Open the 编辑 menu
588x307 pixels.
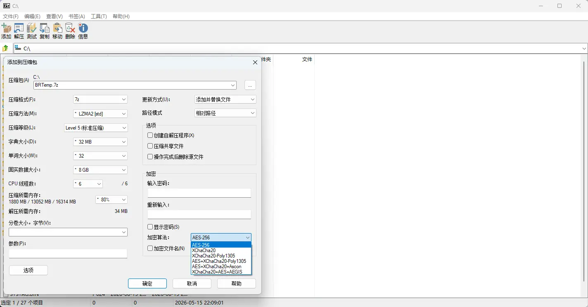(x=32, y=17)
